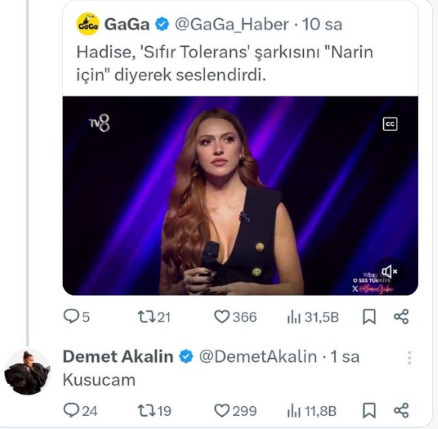This screenshot has height=429, width=438.
Task: Share the GaGa Haber tweet
Action: pyautogui.click(x=401, y=317)
